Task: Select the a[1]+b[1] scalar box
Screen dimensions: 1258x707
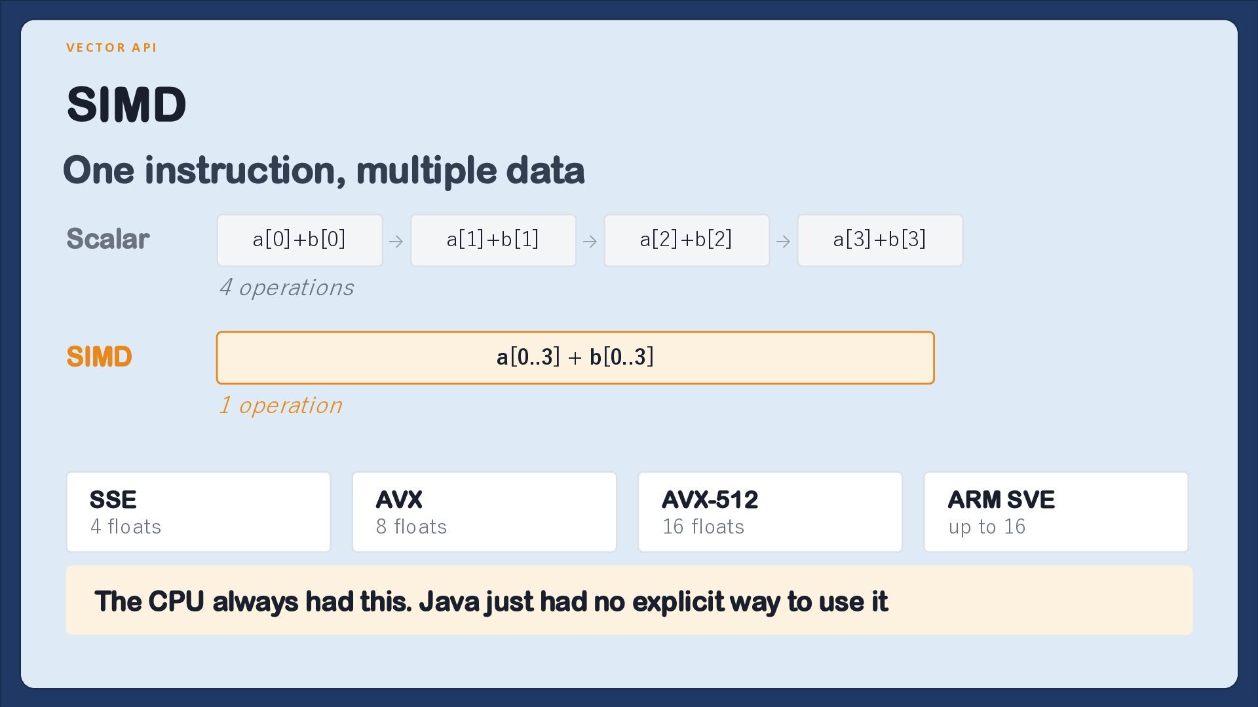Action: 493,240
